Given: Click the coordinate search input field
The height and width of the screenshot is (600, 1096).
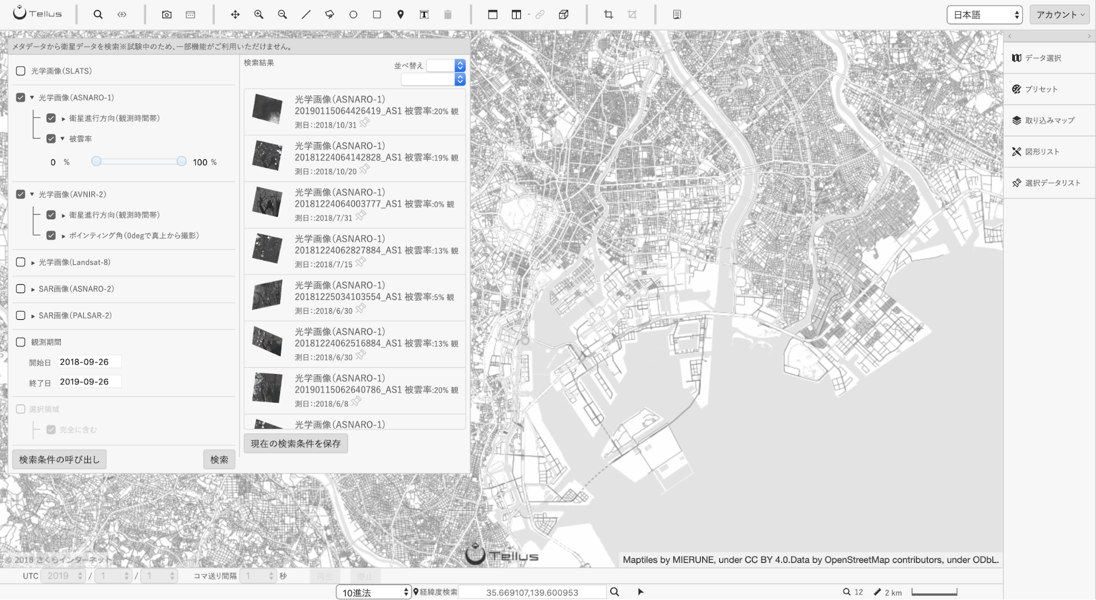Looking at the screenshot, I should pos(532,592).
